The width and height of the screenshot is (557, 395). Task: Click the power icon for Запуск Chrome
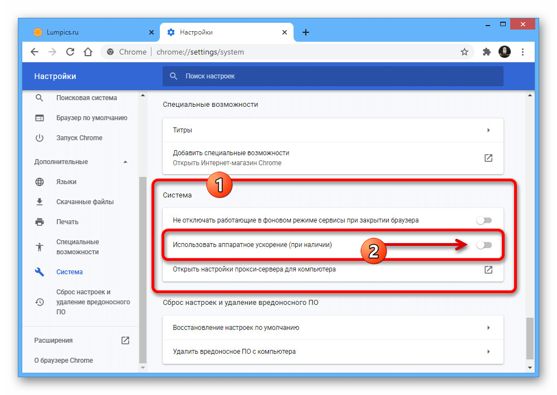40,138
